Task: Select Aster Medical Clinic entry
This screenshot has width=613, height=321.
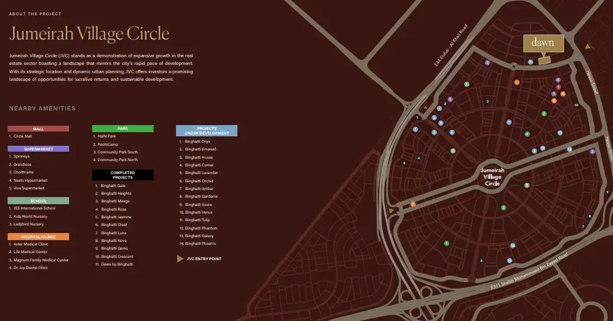Action: pos(28,244)
